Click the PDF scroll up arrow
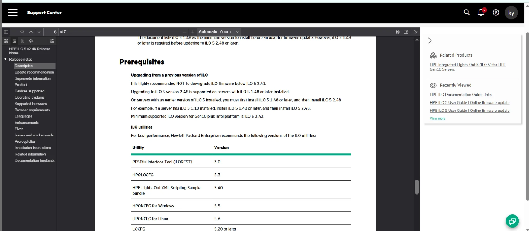529x231 pixels. tap(417, 40)
